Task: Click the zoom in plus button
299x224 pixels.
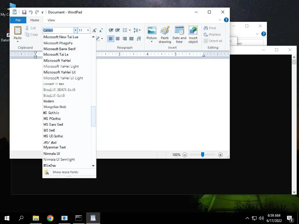Action: click(x=220, y=155)
